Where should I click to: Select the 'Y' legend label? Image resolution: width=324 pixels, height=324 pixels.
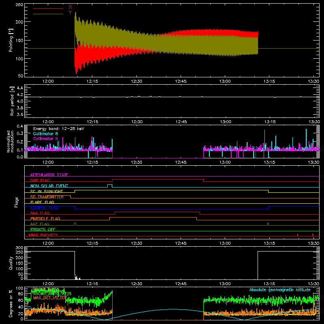click(70, 13)
